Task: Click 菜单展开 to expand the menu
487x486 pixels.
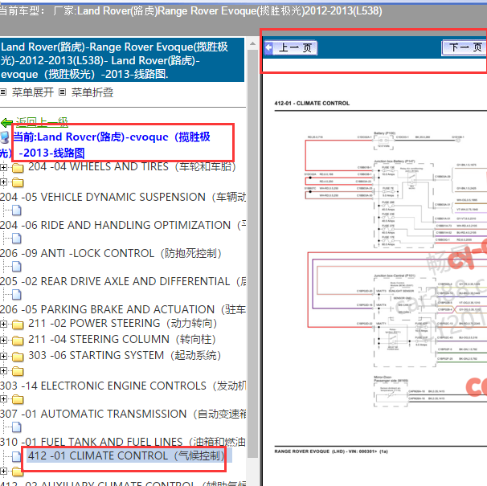Action: pyautogui.click(x=33, y=92)
